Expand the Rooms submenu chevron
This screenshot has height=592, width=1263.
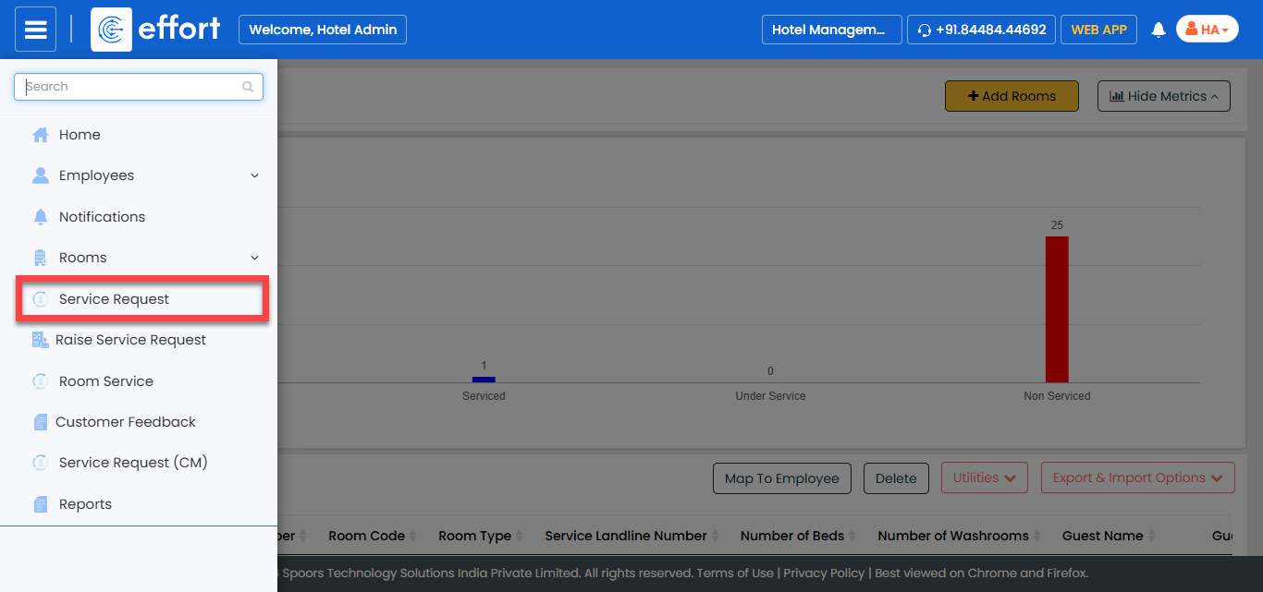[254, 258]
